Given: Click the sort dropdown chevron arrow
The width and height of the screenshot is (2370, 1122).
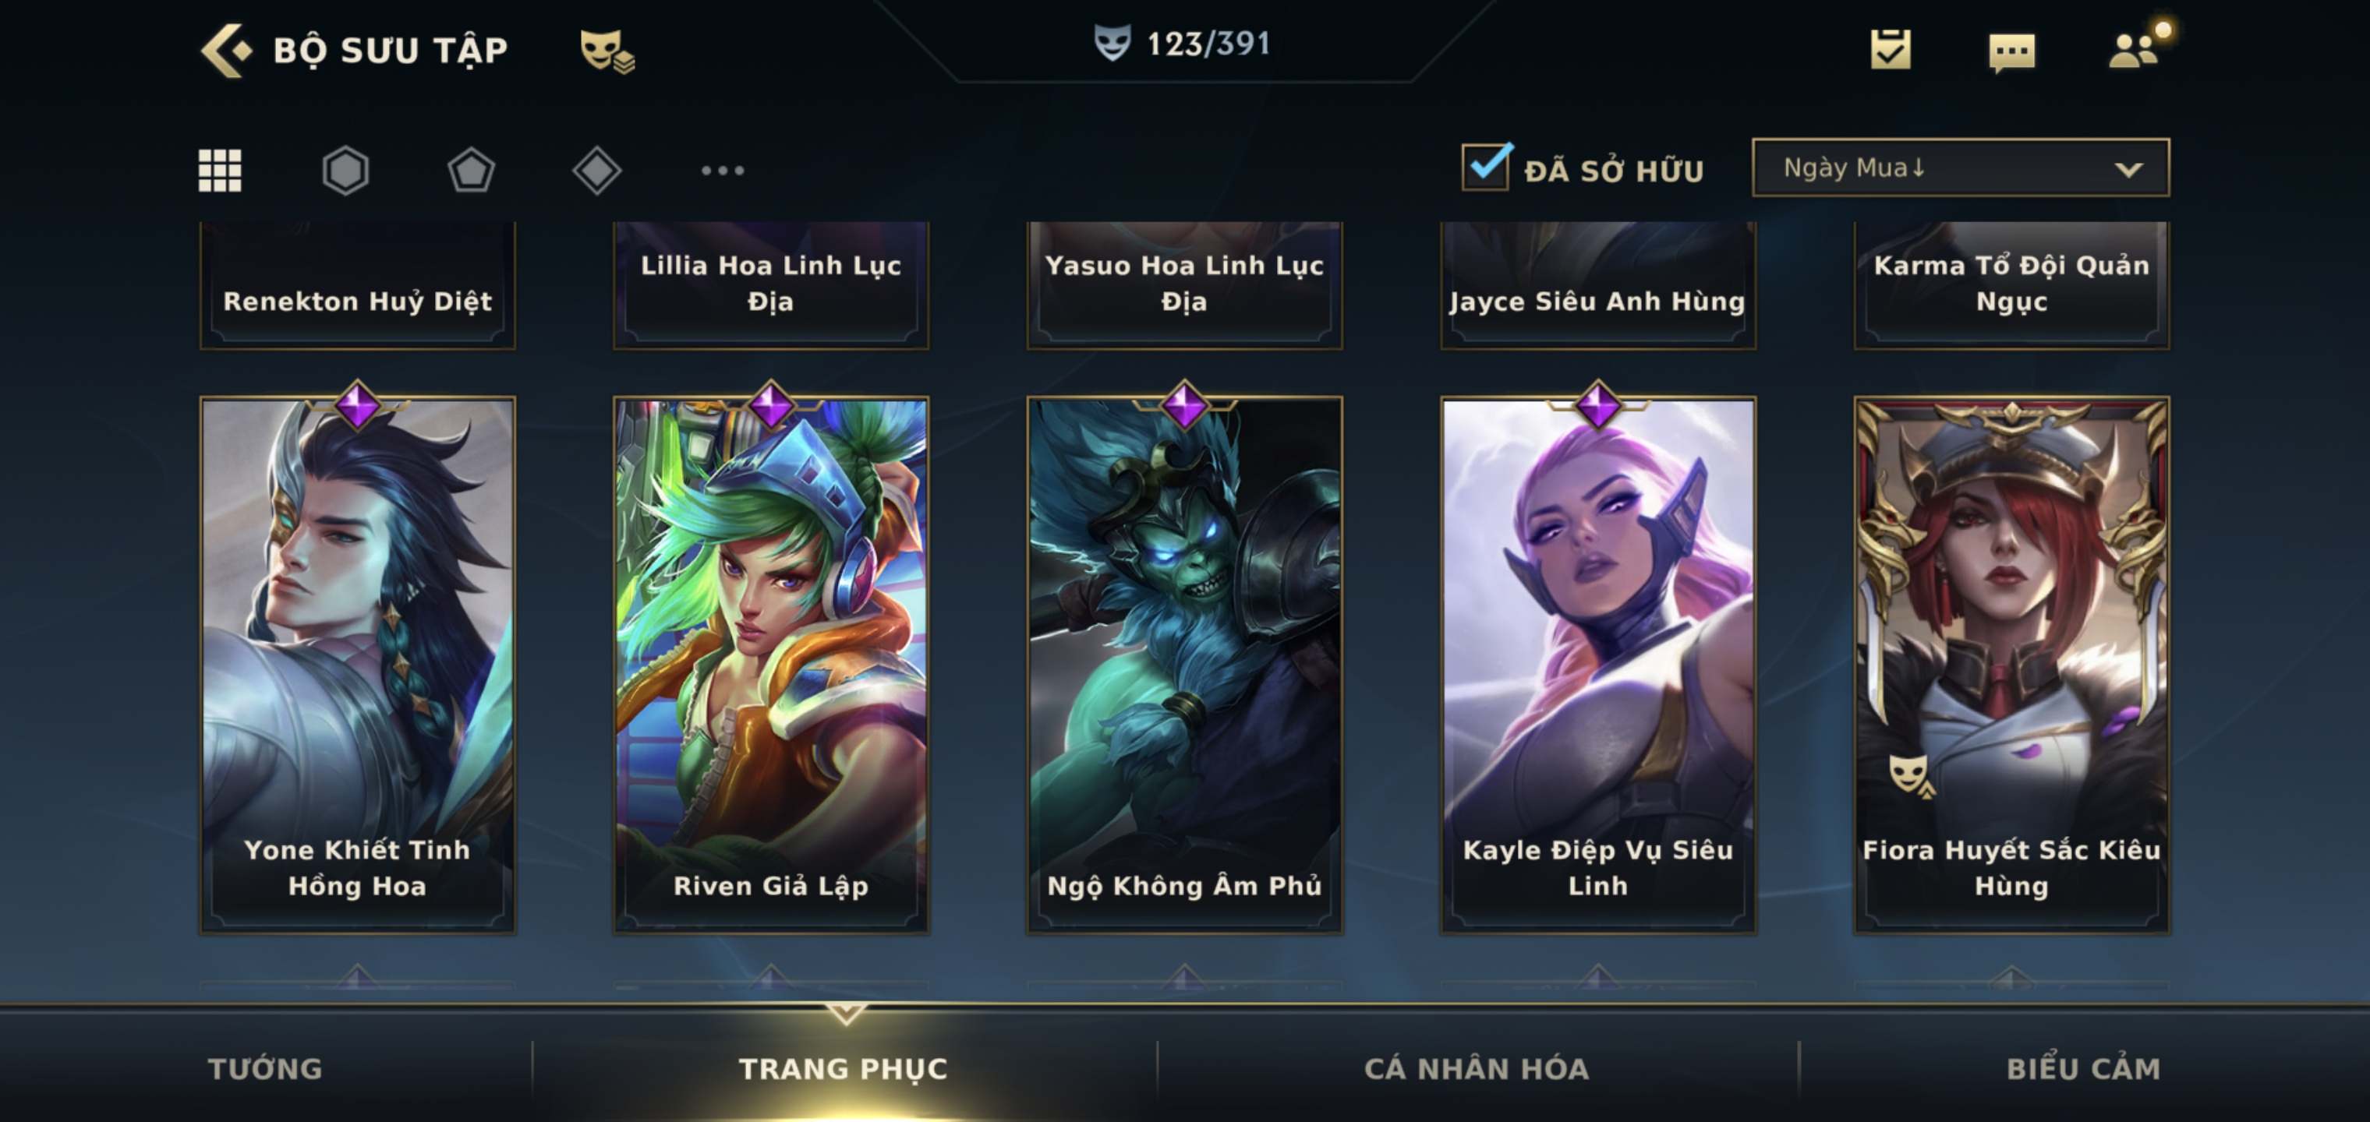Looking at the screenshot, I should pyautogui.click(x=2128, y=169).
